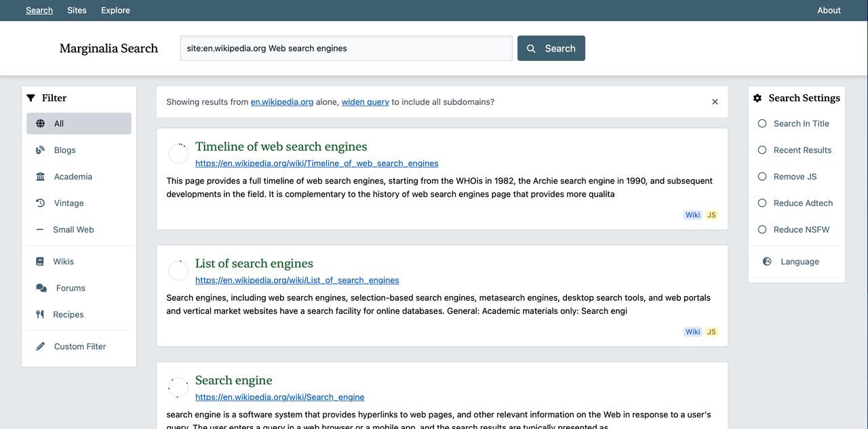Select the Forums filter

79,288
